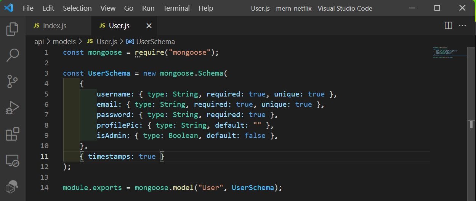Image resolution: width=476 pixels, height=201 pixels.
Task: Click the vertical editor scrollbar thumb
Action: point(471,123)
